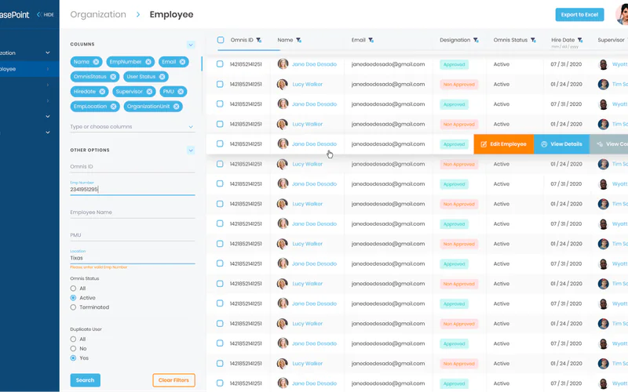Filter by Name column icon
628x392 pixels.
[x=299, y=40]
